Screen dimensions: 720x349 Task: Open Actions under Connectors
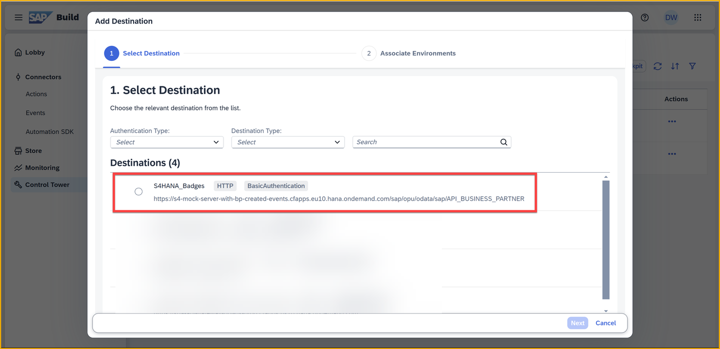[36, 94]
